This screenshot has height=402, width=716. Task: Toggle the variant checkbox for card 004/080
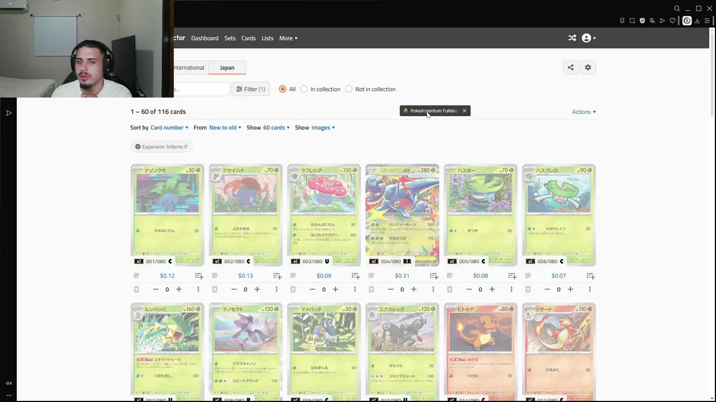pyautogui.click(x=371, y=289)
